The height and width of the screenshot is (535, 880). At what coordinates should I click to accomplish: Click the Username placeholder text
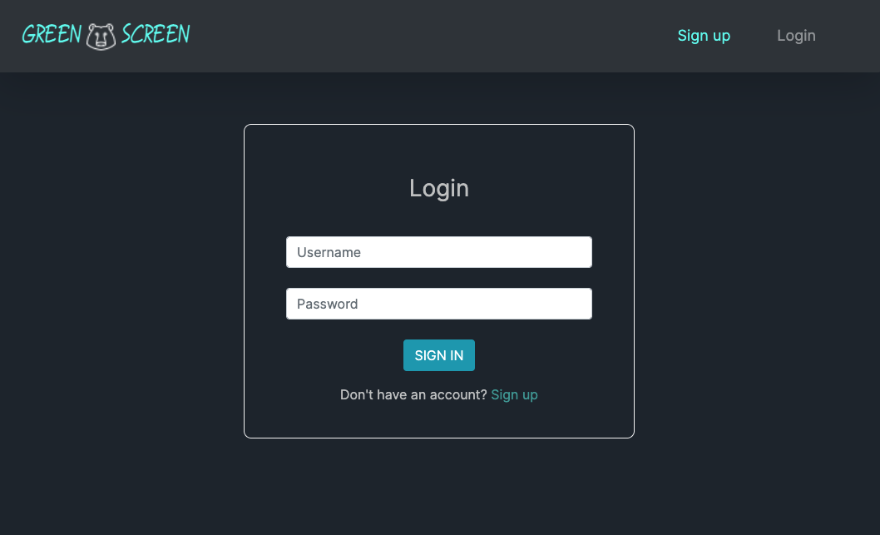[329, 252]
